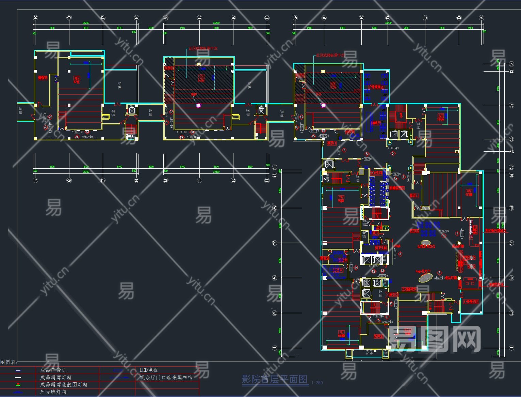Click the scale text "1:350"
This screenshot has height=397, width=521.
[x=317, y=383]
